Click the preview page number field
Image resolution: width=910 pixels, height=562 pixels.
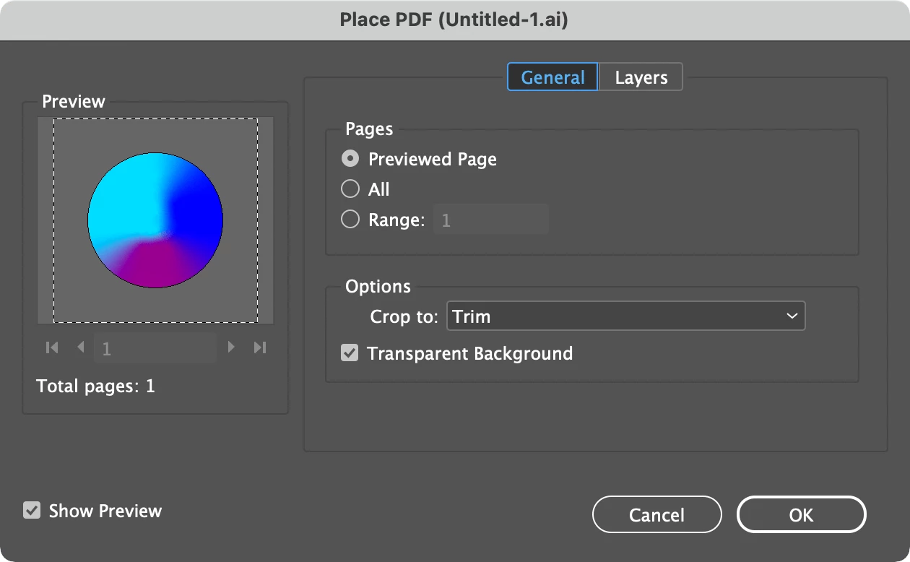pos(155,349)
